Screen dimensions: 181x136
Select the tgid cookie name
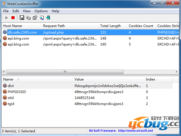click(11, 104)
